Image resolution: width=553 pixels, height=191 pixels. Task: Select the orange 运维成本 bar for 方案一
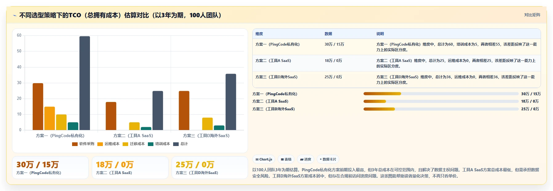tap(50, 118)
